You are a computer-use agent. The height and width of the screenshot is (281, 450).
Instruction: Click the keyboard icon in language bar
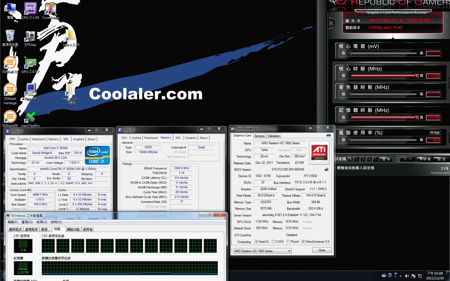coord(384,275)
